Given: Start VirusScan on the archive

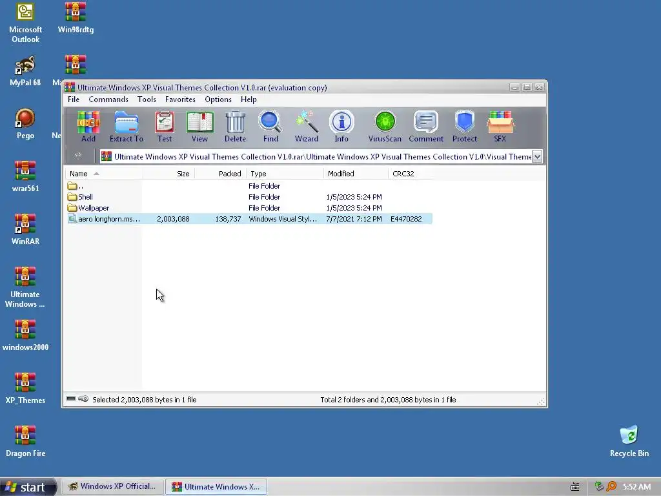Looking at the screenshot, I should 385,127.
